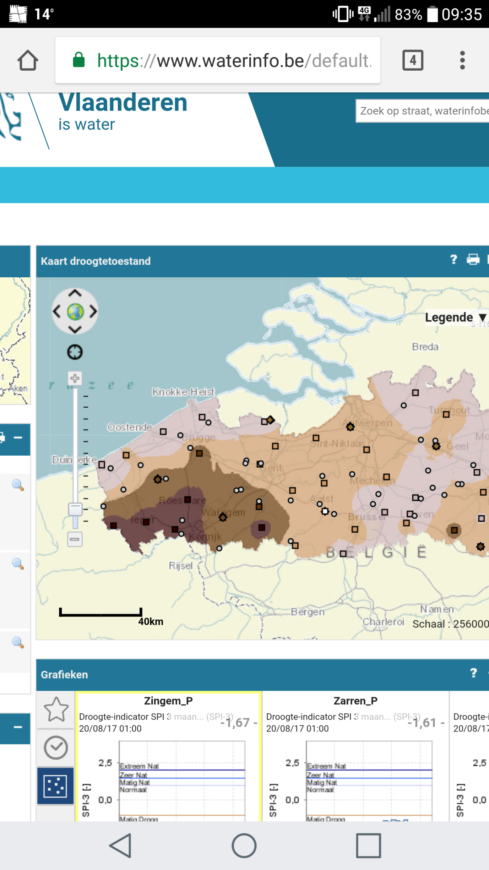
Task: Click the map zoom slider handle
Action: 75,509
